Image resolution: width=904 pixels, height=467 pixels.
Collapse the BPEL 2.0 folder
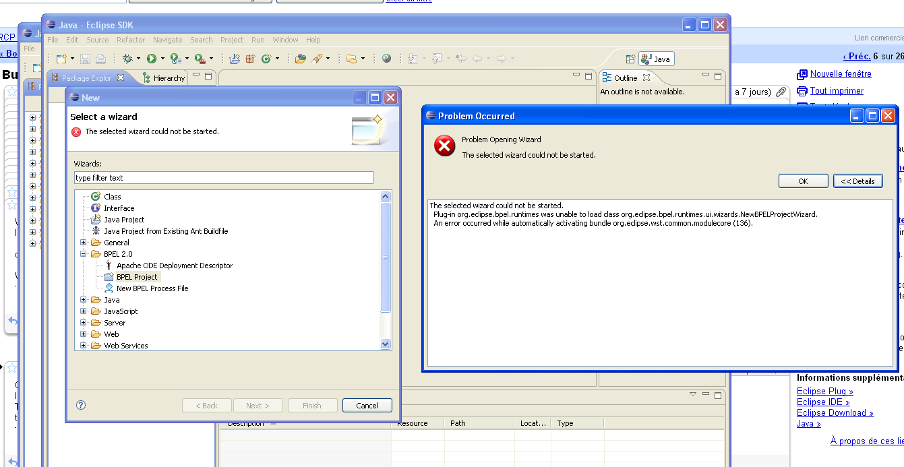click(x=84, y=254)
